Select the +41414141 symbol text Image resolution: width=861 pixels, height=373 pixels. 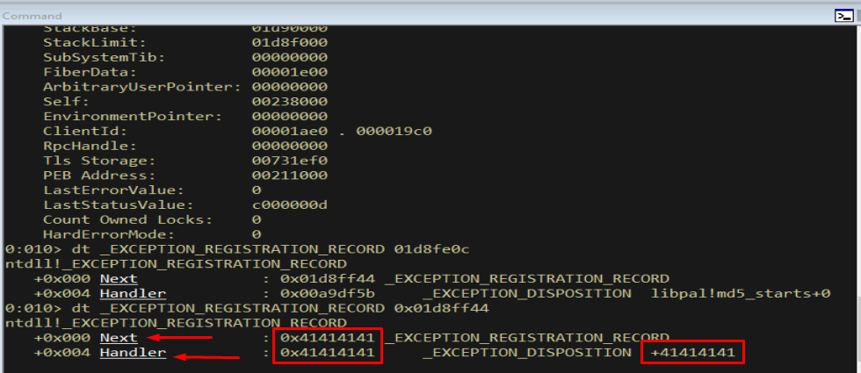[x=692, y=353]
